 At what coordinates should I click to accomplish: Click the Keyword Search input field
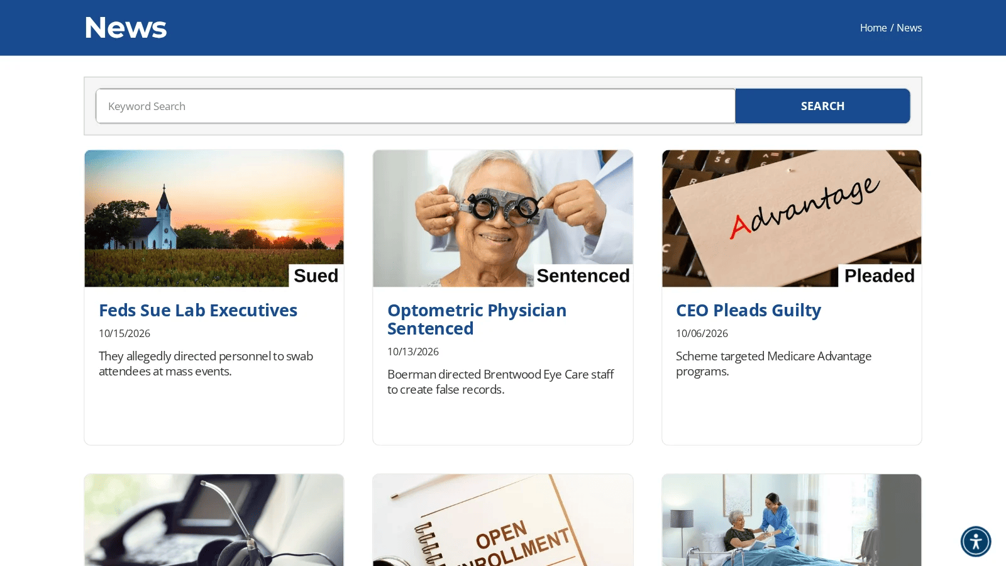[416, 106]
